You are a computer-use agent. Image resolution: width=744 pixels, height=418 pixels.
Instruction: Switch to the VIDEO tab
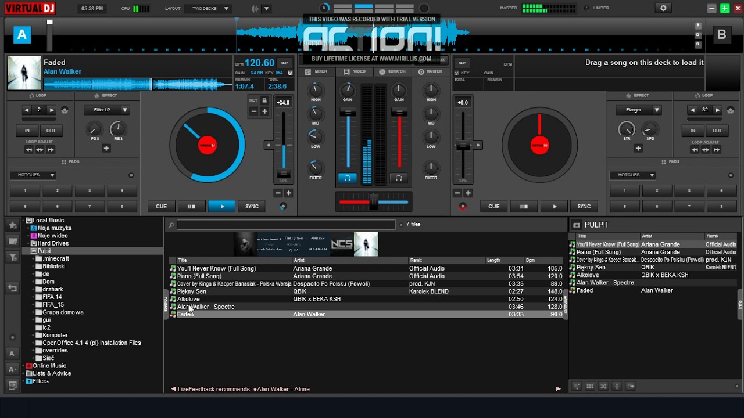pos(355,71)
